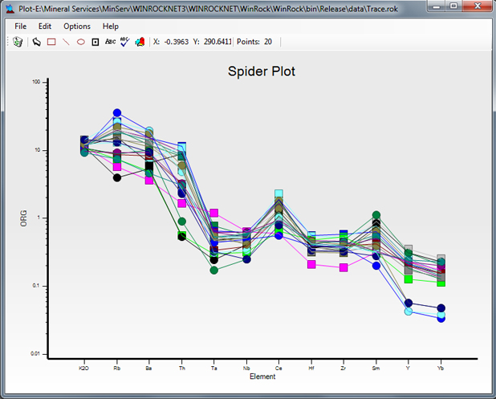Click the Ce axis tick label
Viewport: 496px width, 399px height.
pyautogui.click(x=278, y=368)
